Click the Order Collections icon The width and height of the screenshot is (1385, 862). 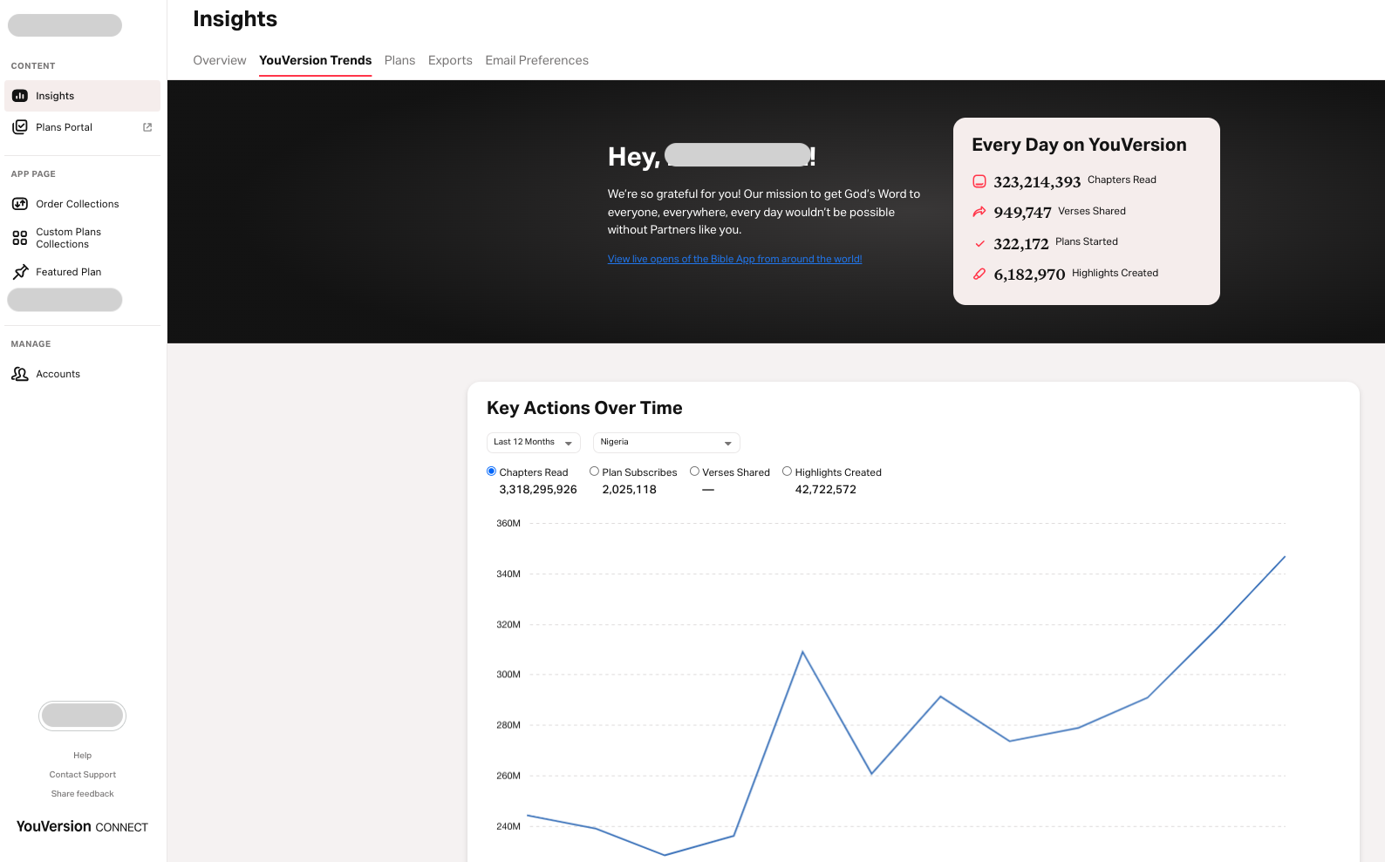(20, 204)
